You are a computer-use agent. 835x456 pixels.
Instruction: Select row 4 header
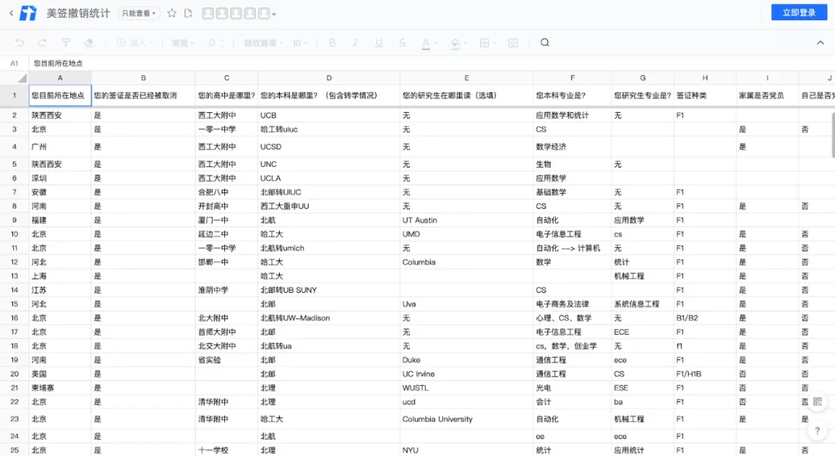pyautogui.click(x=15, y=146)
